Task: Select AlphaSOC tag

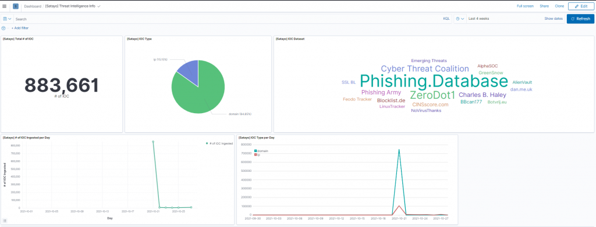Action: tap(488, 66)
